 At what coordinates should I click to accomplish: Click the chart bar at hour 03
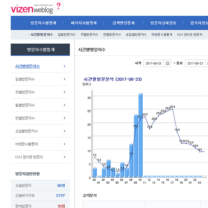[x=108, y=168]
